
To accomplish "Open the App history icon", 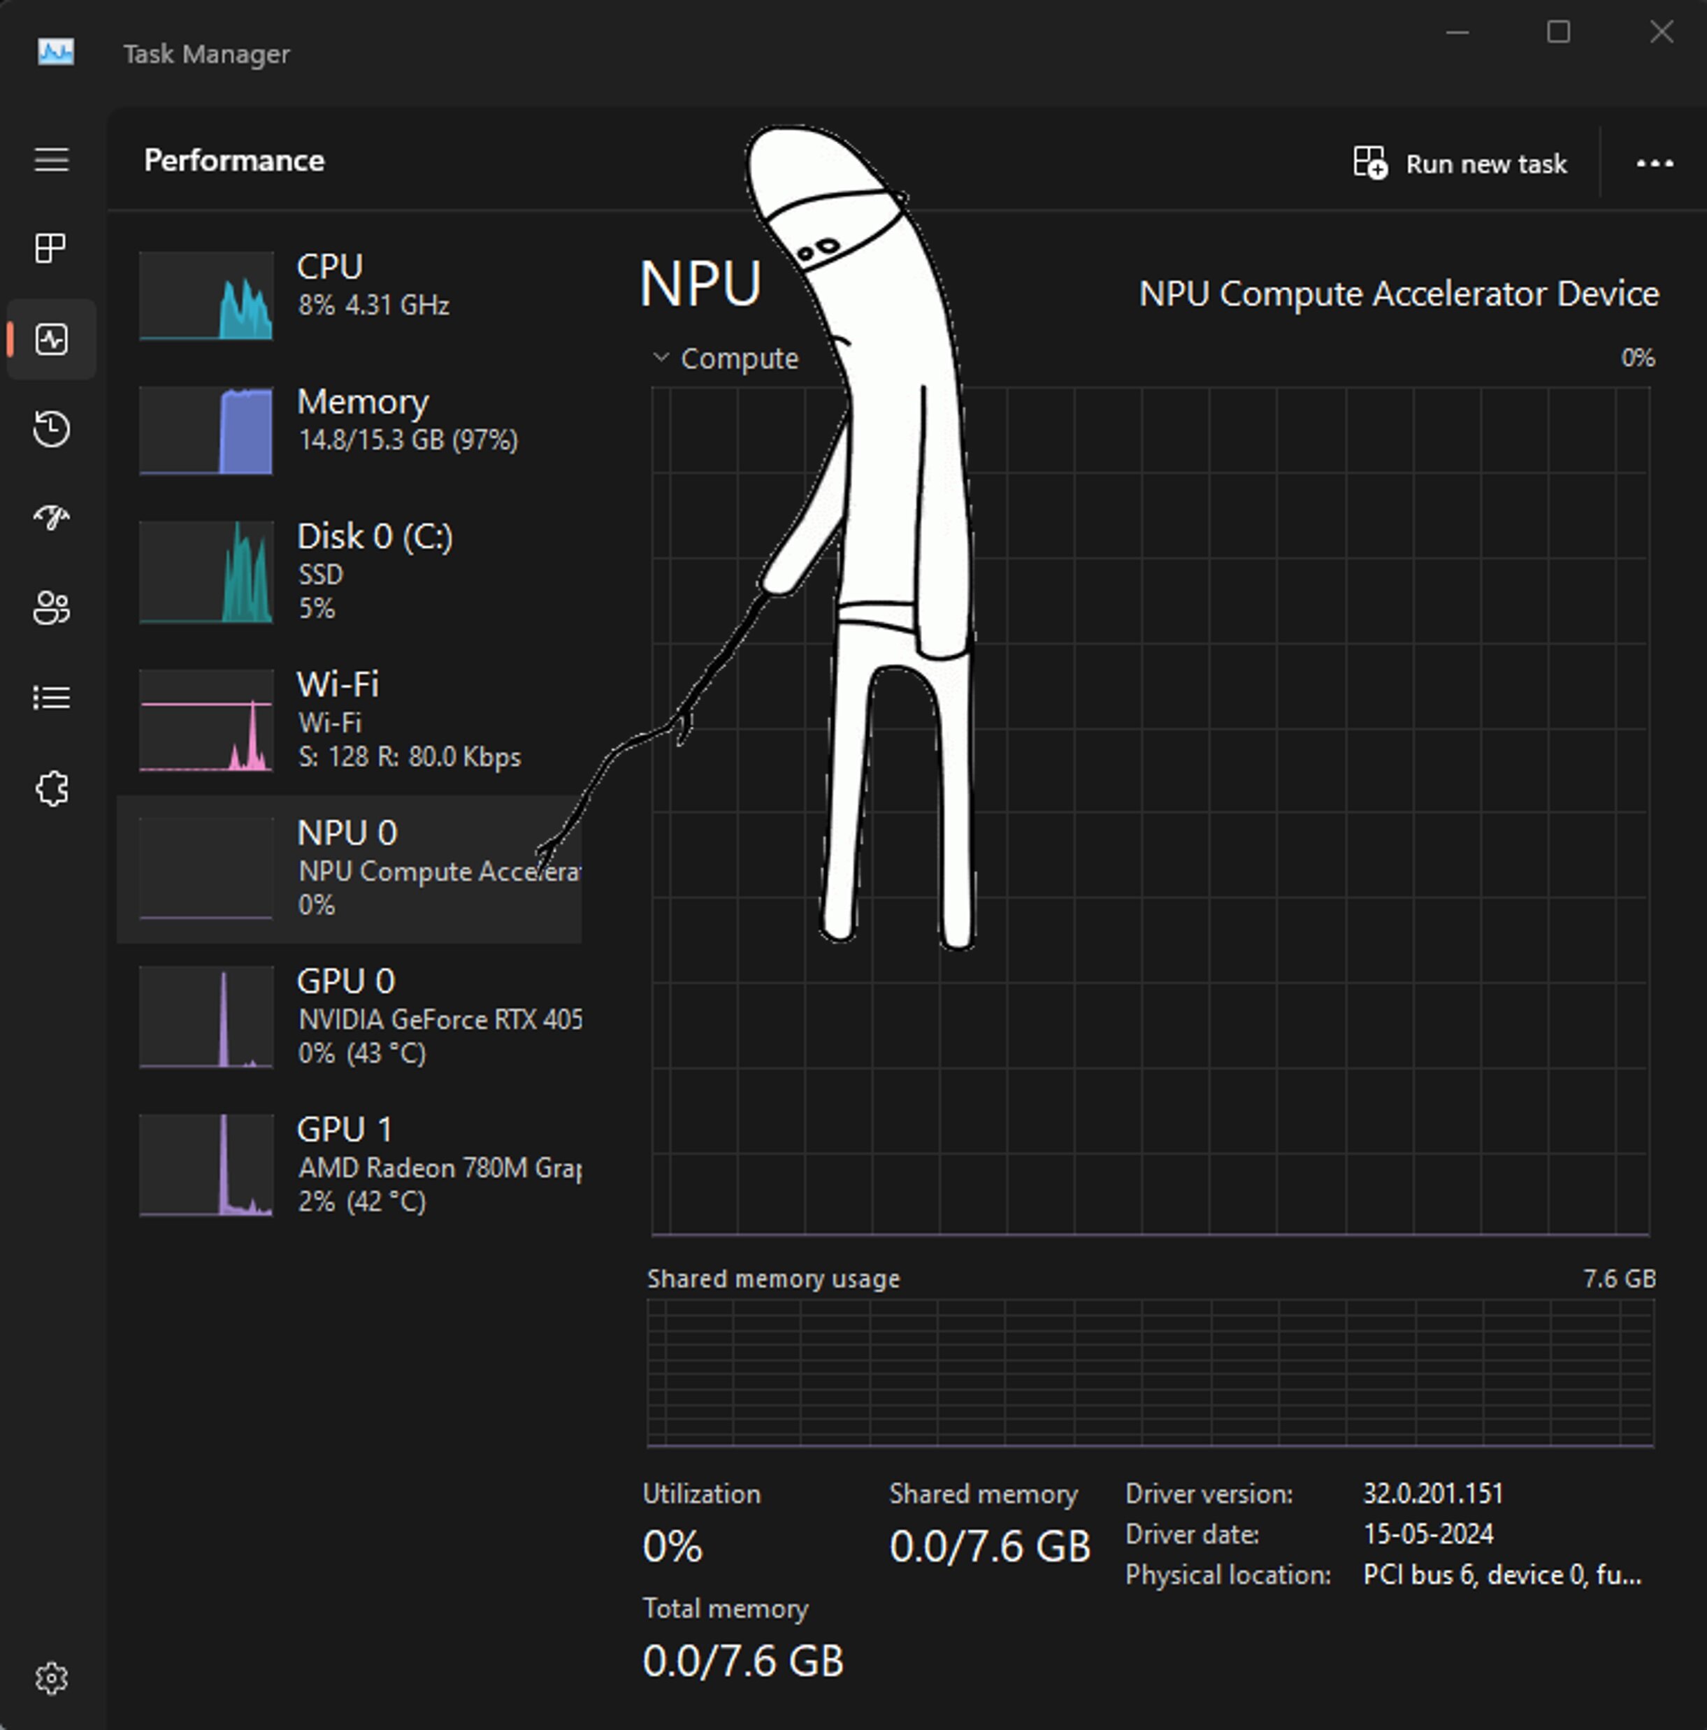I will [x=51, y=429].
